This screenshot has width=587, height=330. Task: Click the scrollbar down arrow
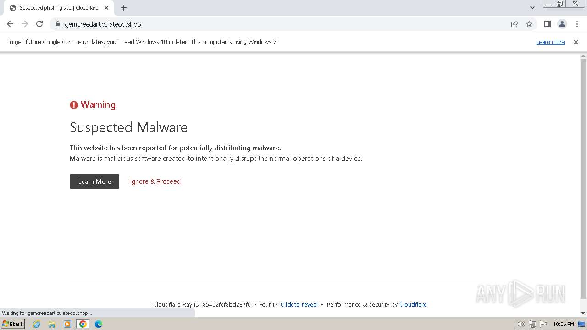point(583,313)
